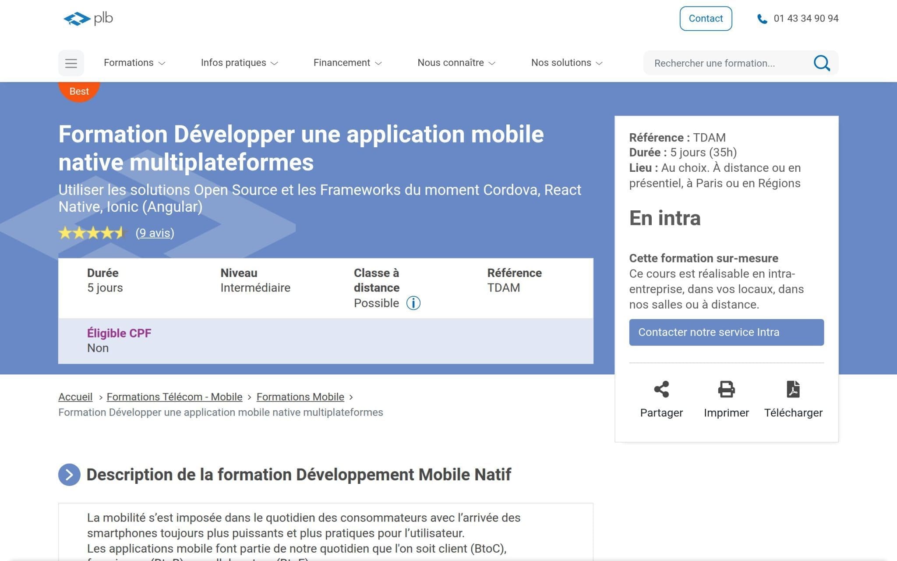897x561 pixels.
Task: Click the Intermédiaire level value
Action: tap(255, 288)
